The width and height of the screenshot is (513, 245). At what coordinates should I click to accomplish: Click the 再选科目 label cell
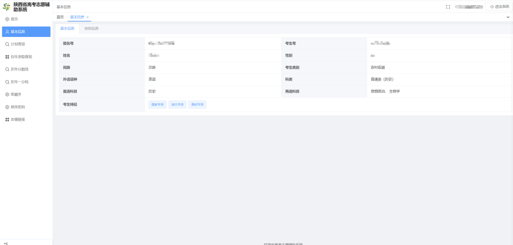pos(324,91)
